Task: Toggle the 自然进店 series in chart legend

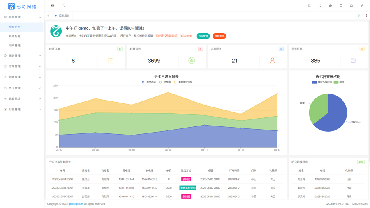Action: 148,82
